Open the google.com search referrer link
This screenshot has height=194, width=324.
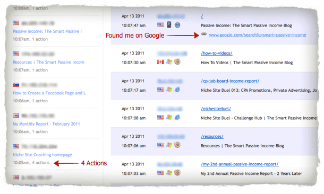(258, 35)
